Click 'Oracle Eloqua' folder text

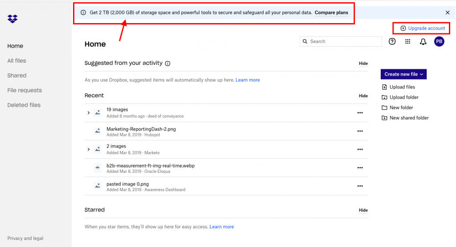coord(157,171)
